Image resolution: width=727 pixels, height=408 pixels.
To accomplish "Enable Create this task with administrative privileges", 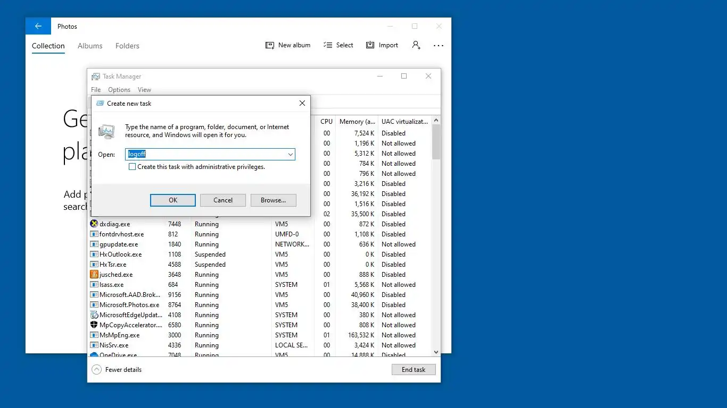I will pos(132,167).
